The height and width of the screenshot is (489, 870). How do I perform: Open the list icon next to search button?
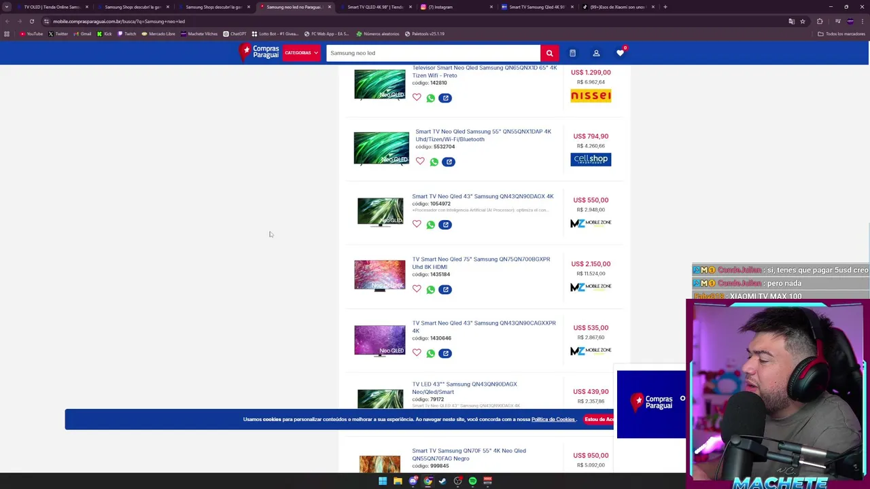[x=572, y=53]
